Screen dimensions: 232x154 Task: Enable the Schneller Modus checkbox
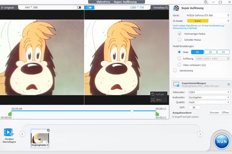(179, 40)
